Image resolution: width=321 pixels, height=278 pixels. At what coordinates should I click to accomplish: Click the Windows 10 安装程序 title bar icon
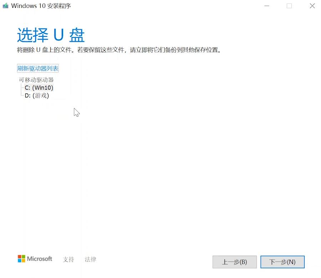pyautogui.click(x=5, y=6)
